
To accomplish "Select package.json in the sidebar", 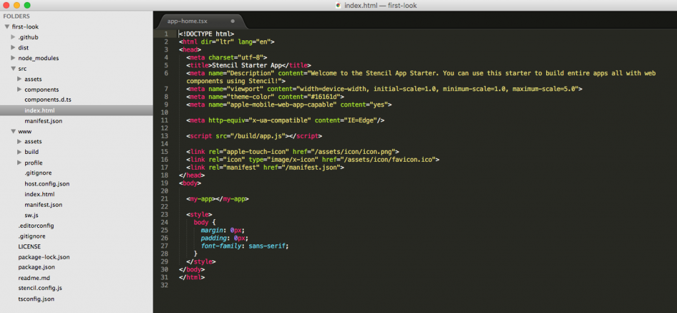I will (36, 267).
